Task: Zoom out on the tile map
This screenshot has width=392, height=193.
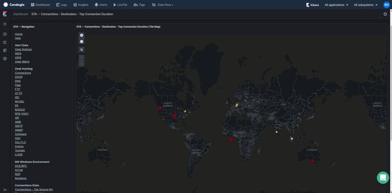Action: (82, 41)
